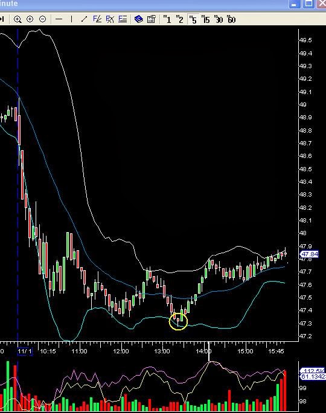
Task: Click the 61.1342 indicator value label
Action: [313, 377]
